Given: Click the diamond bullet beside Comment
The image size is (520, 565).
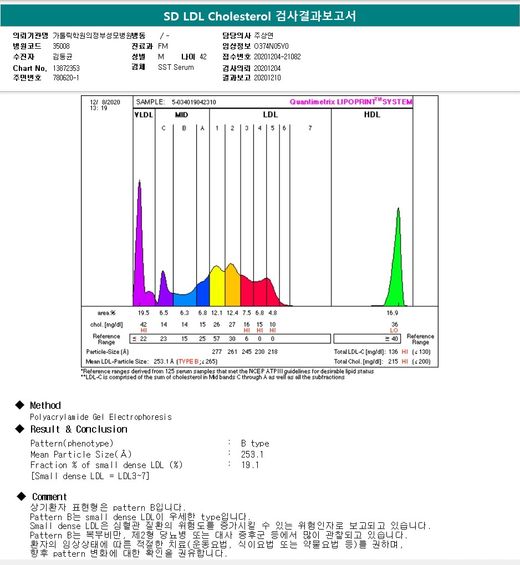Looking at the screenshot, I should pos(21,496).
